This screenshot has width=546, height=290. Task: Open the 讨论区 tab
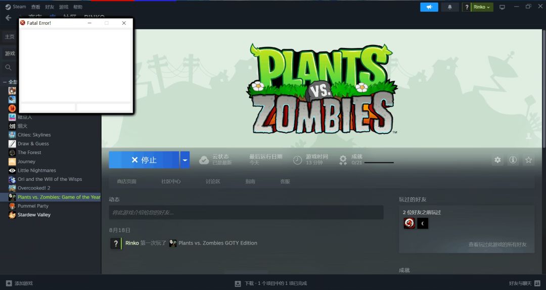point(213,181)
